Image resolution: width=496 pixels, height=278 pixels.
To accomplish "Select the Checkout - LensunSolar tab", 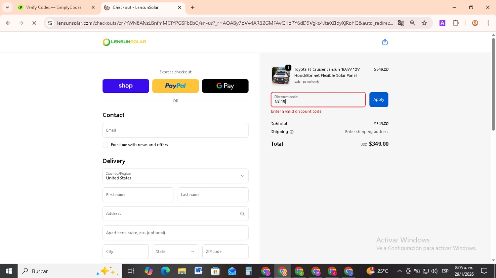I will 136,7.
